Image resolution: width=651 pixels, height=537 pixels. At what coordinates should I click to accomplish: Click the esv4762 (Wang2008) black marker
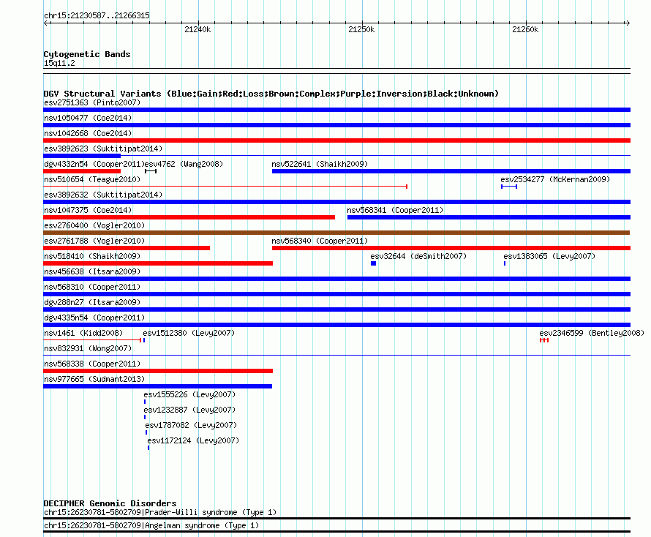151,171
